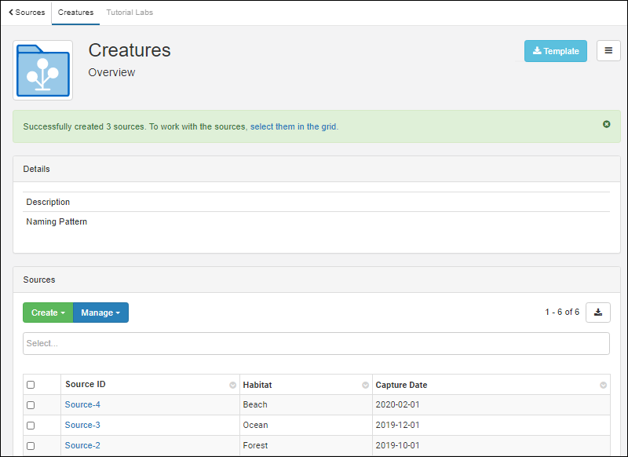Viewport: 628px width, 457px height.
Task: Open the hamburger menu button
Action: [608, 51]
